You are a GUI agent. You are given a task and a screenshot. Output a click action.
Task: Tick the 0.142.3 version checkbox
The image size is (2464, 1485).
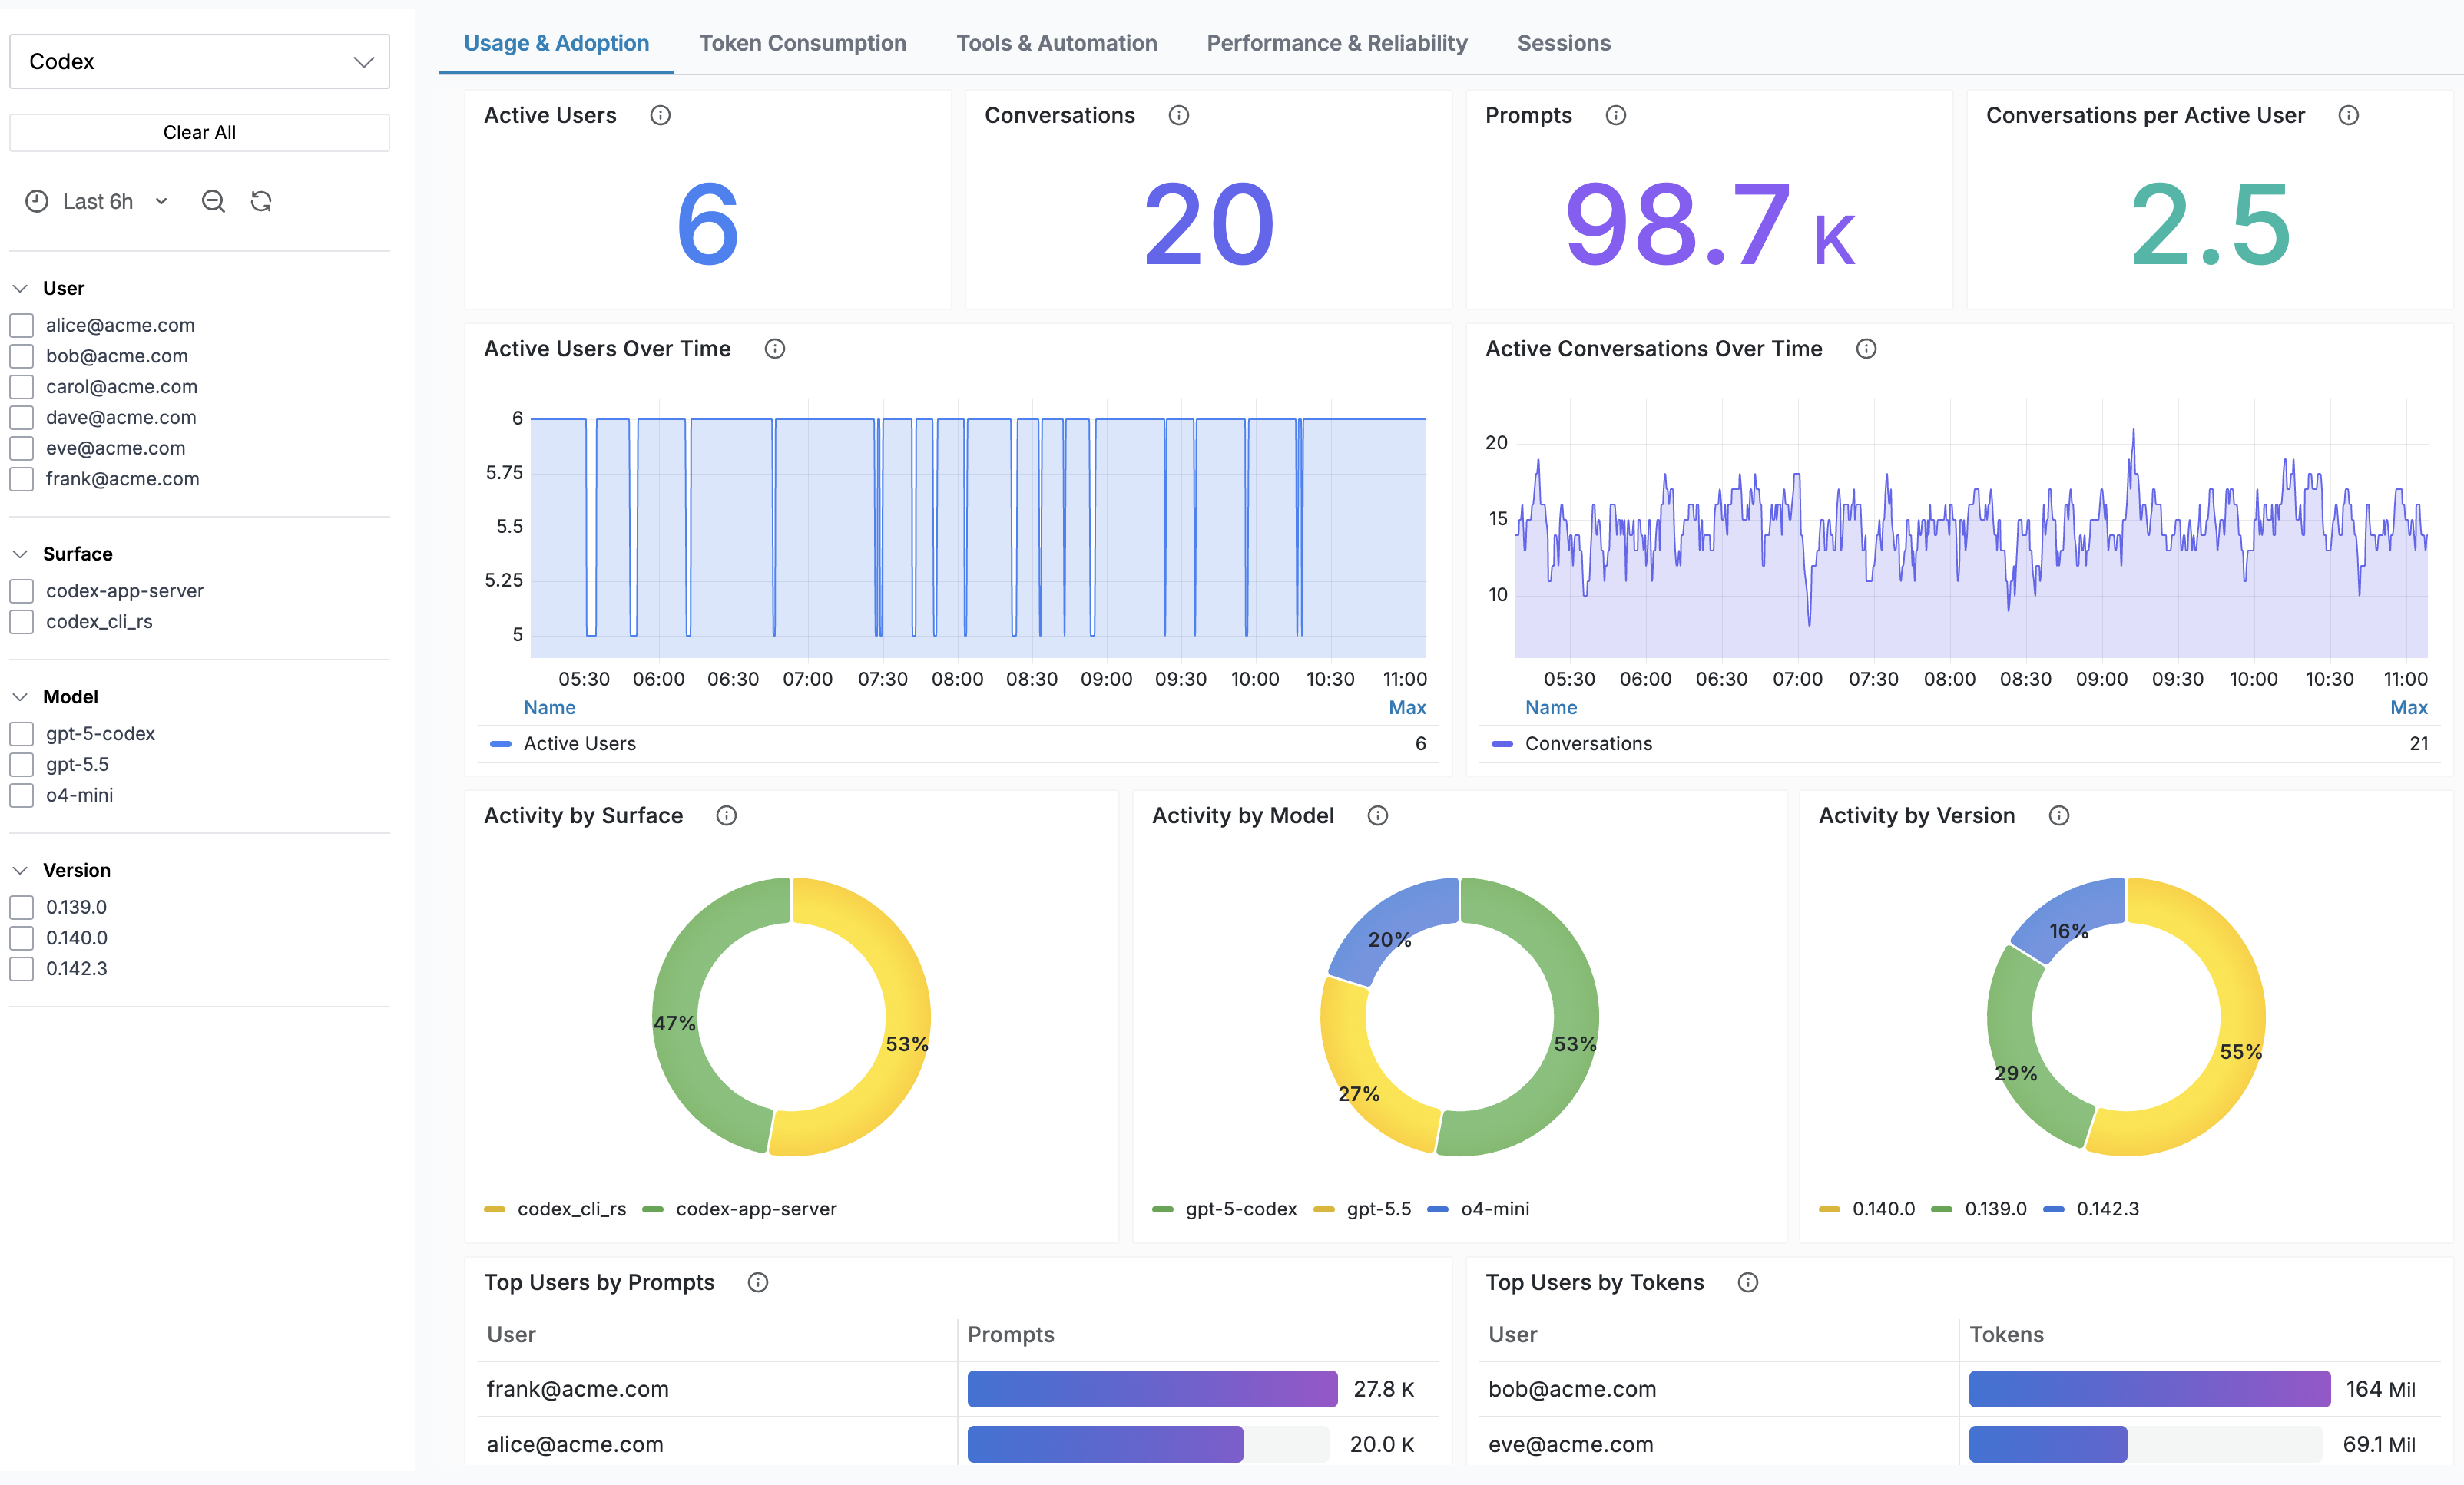[22, 969]
